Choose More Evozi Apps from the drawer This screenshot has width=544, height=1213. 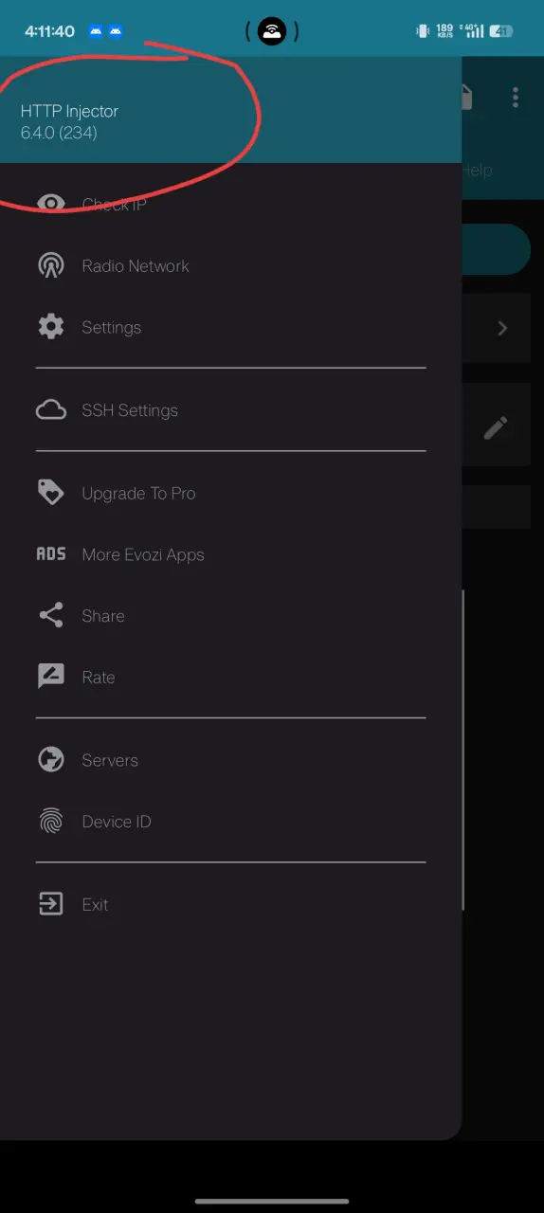(231, 554)
